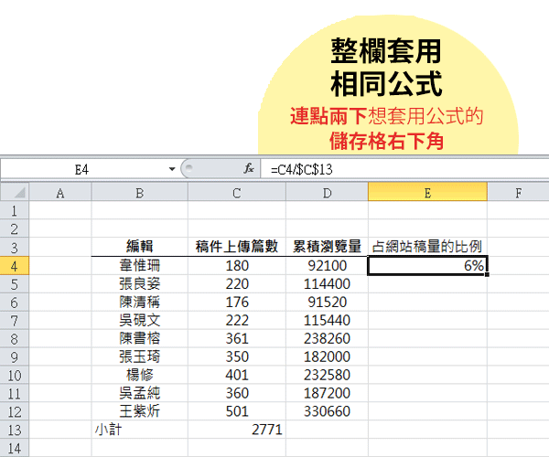
Task: Select name cell 王紫炘
Action: [140, 411]
